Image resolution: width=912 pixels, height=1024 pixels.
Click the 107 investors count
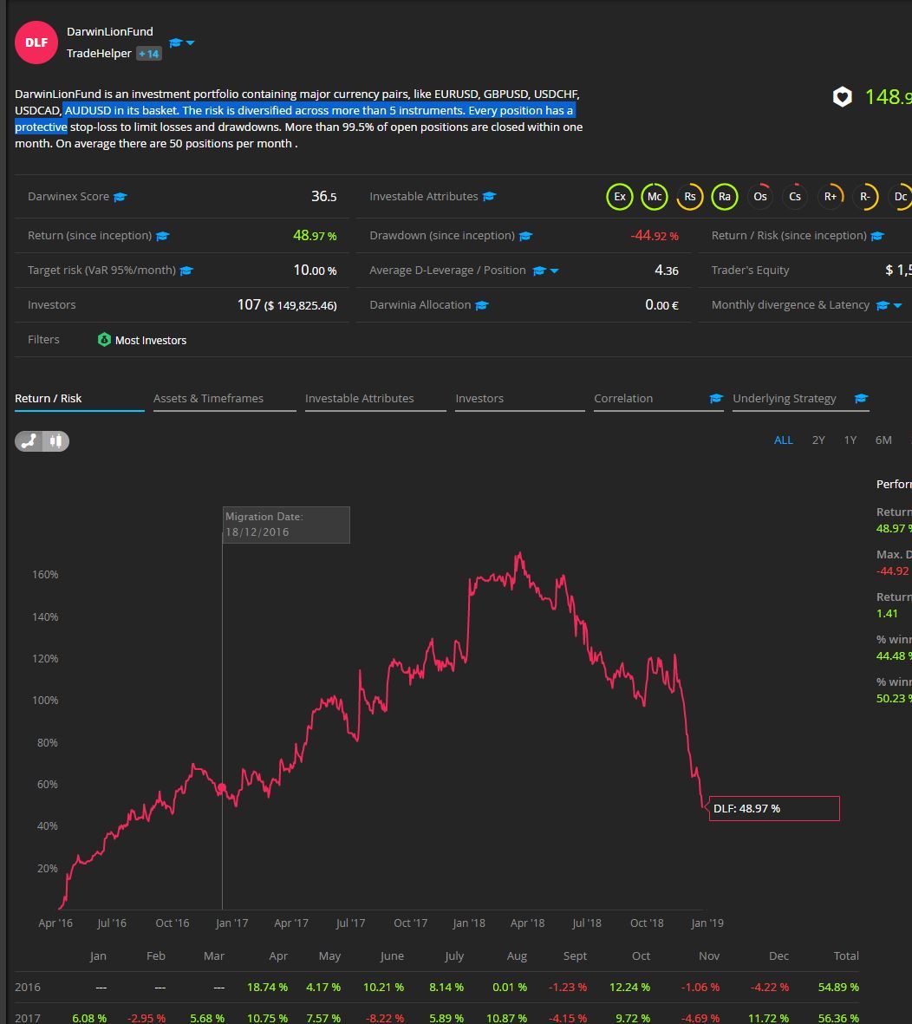[x=249, y=305]
